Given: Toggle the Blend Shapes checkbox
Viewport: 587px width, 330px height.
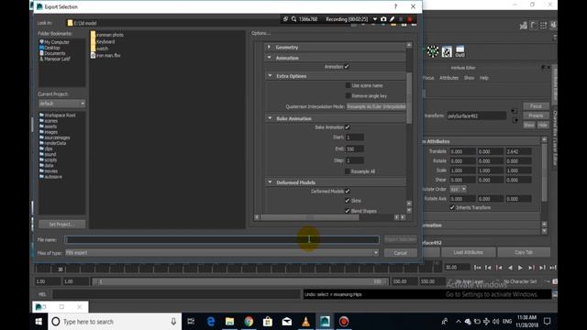Looking at the screenshot, I should tap(348, 211).
